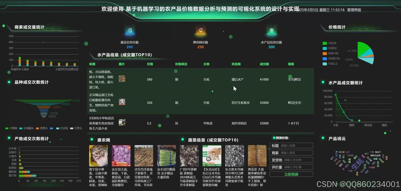Open the 黄花菜 大荔 thumbnail

[x=257, y=156]
